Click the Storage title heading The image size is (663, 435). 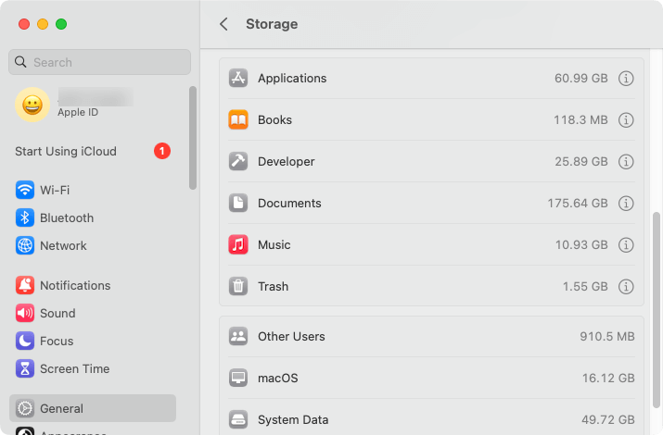[272, 24]
